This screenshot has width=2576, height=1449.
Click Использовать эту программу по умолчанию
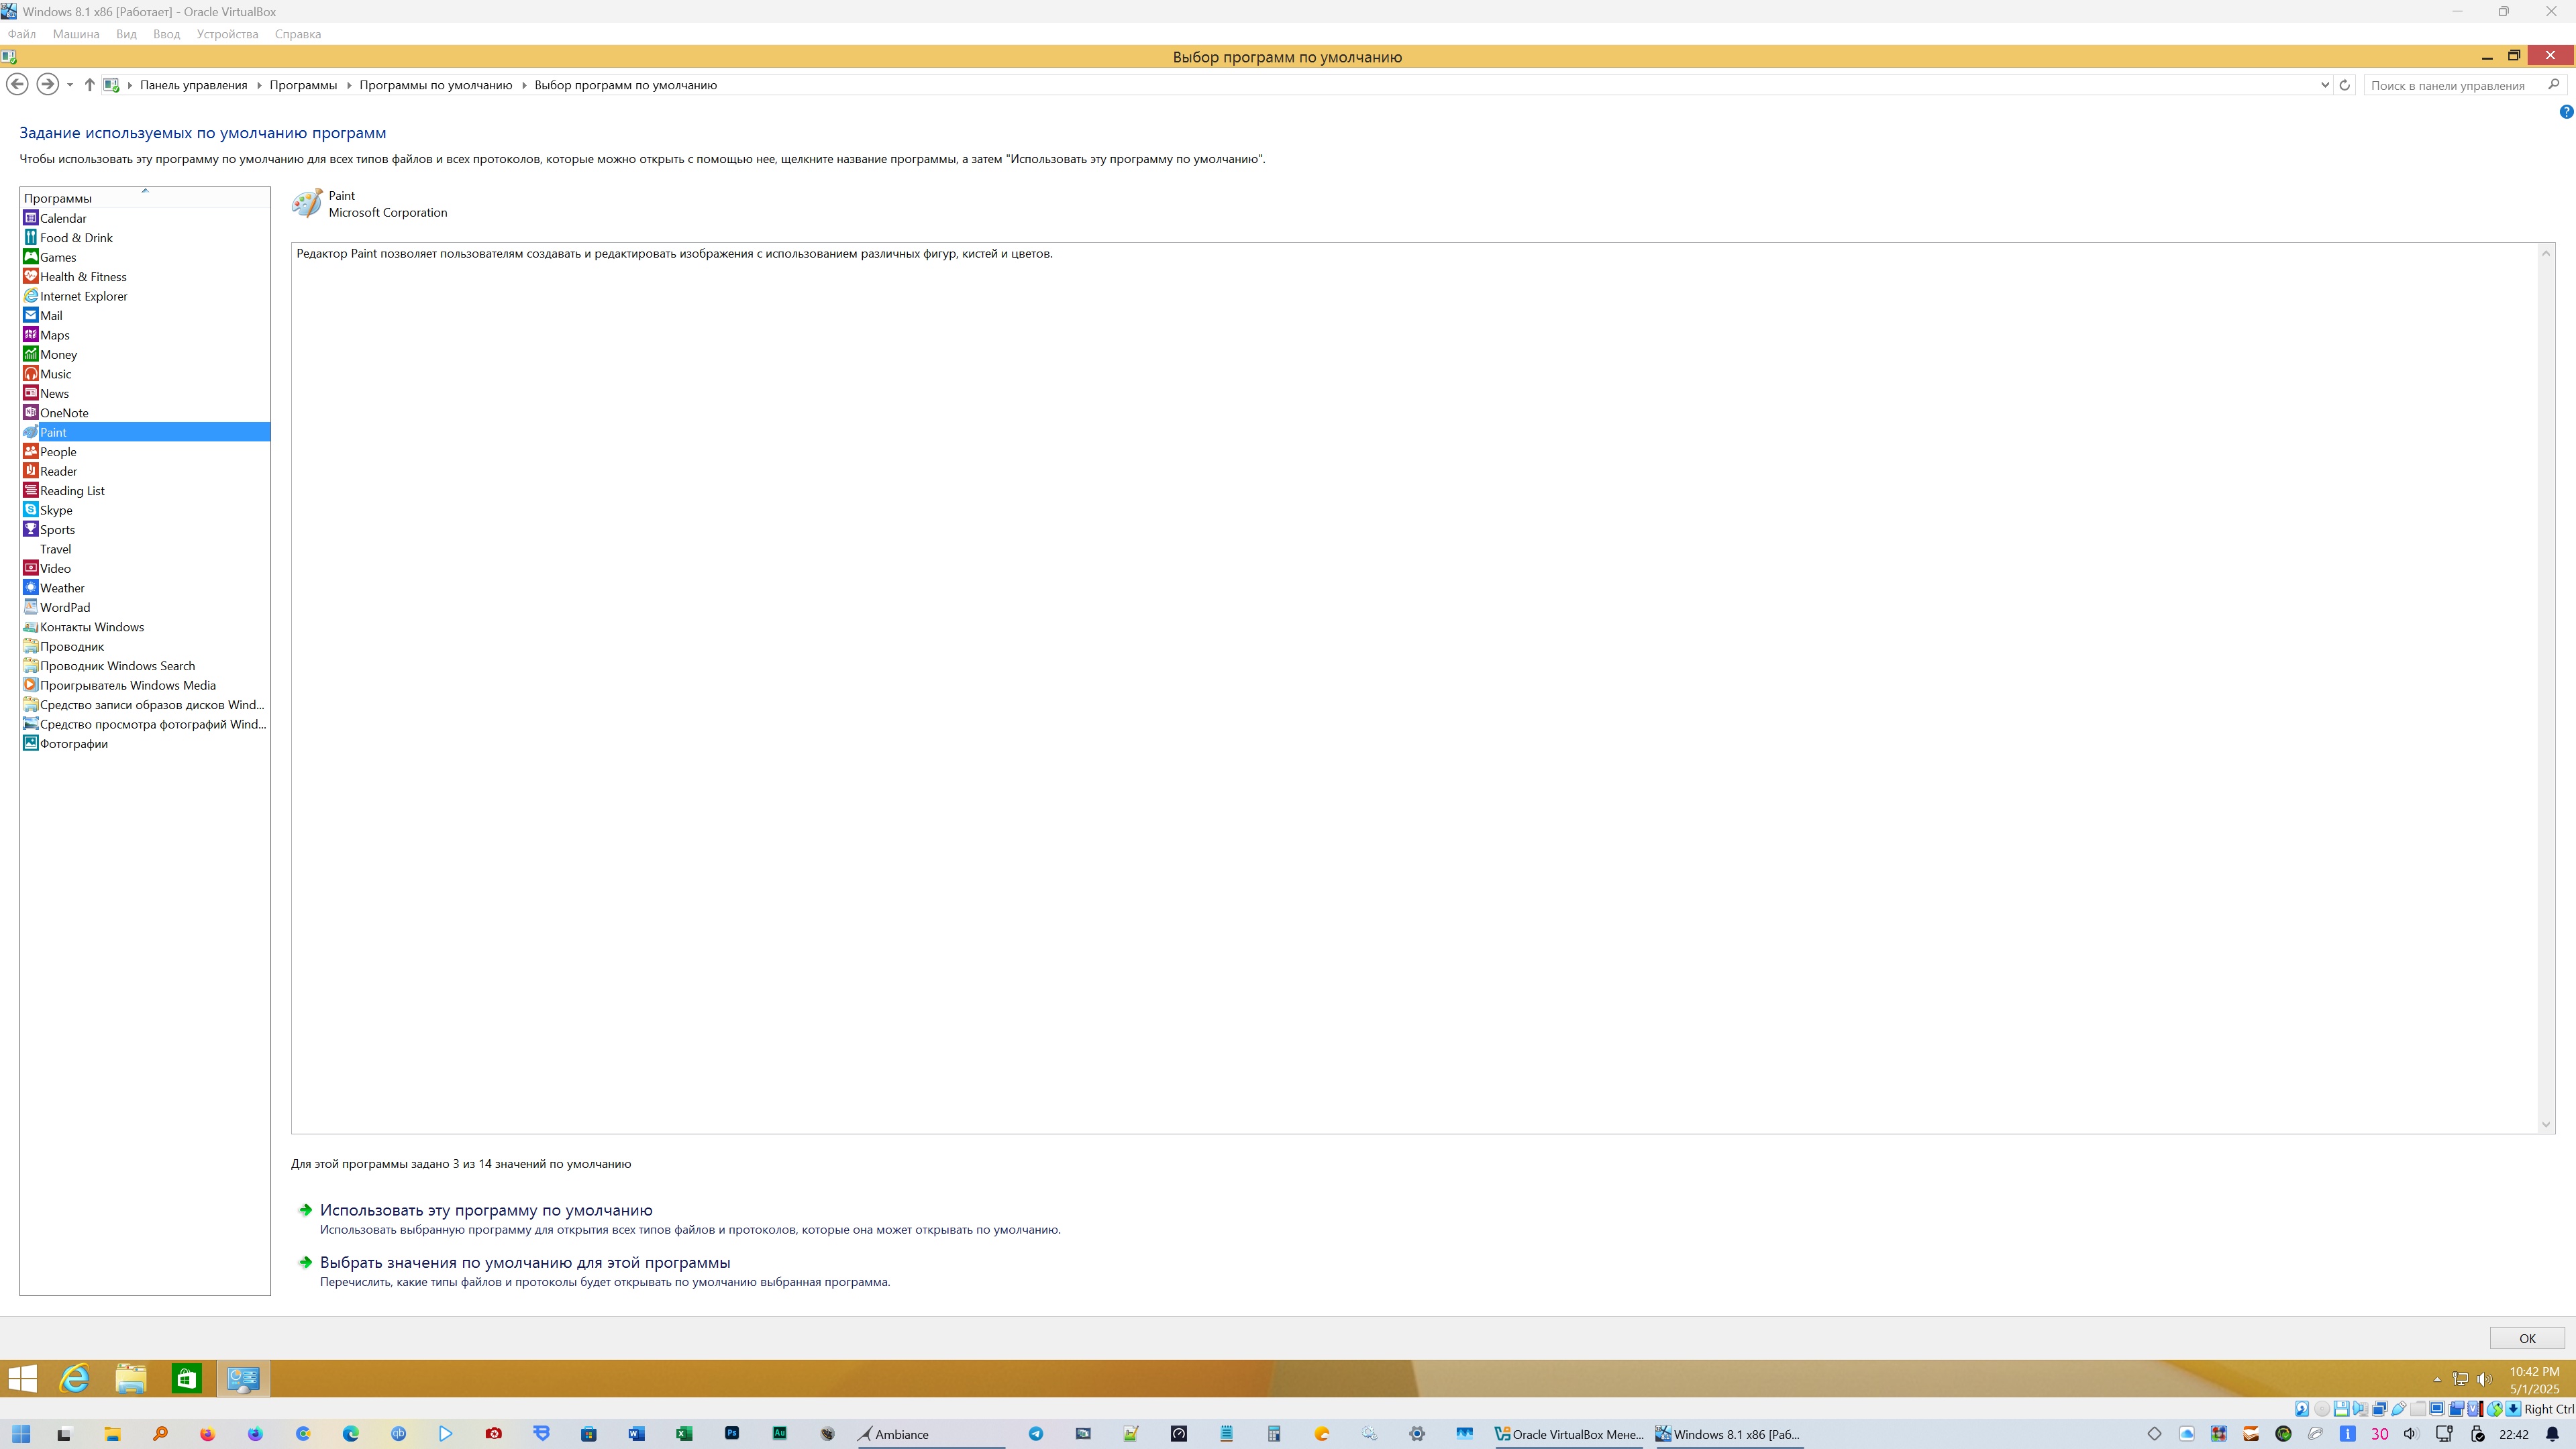(x=486, y=1210)
